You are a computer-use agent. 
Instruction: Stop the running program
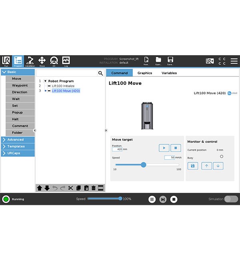pyautogui.click(x=174, y=199)
